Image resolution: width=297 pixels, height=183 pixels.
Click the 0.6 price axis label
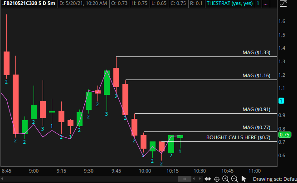click(282, 155)
